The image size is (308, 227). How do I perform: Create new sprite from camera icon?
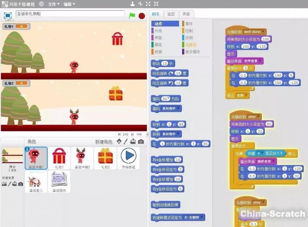point(141,141)
